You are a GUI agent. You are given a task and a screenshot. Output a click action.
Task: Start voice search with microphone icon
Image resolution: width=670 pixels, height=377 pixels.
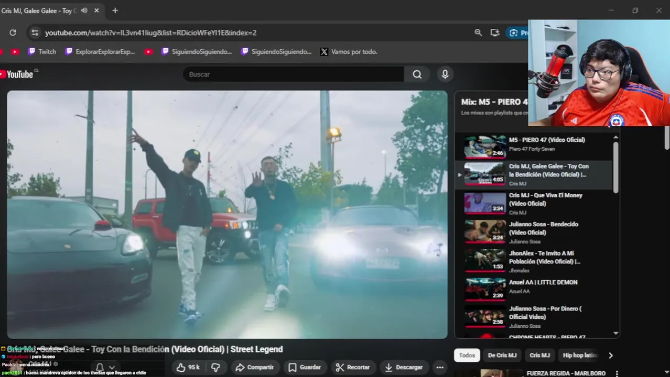pos(445,74)
